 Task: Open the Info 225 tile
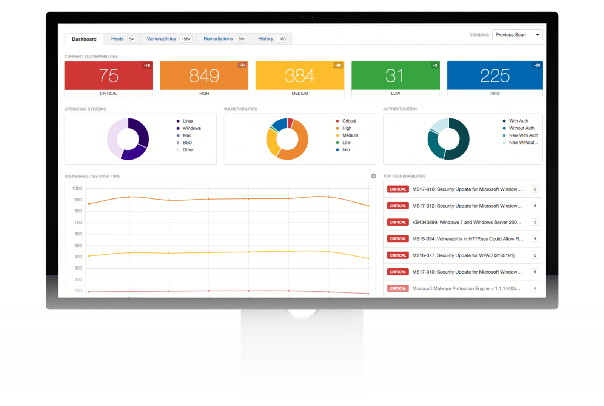point(495,76)
